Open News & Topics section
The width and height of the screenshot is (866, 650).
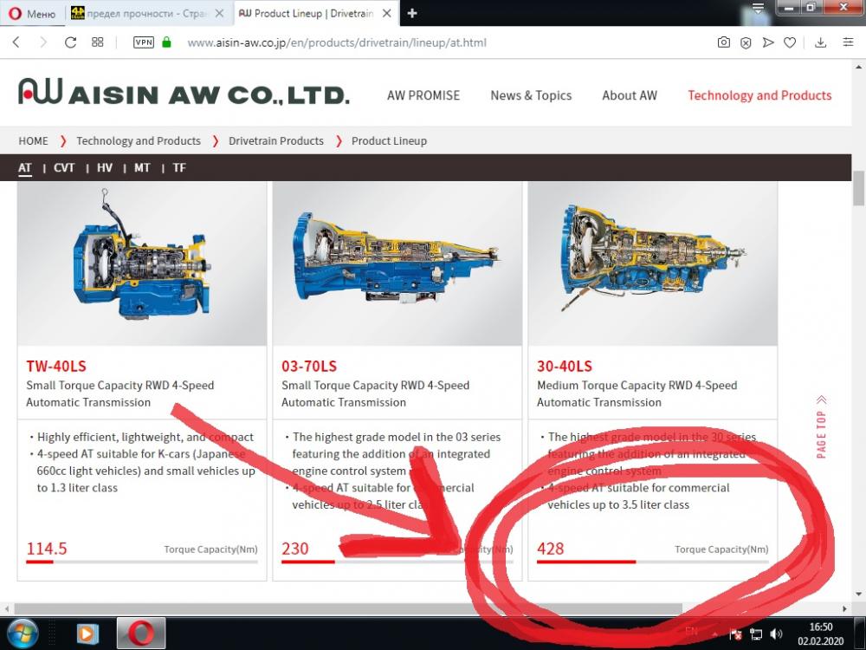coord(531,95)
